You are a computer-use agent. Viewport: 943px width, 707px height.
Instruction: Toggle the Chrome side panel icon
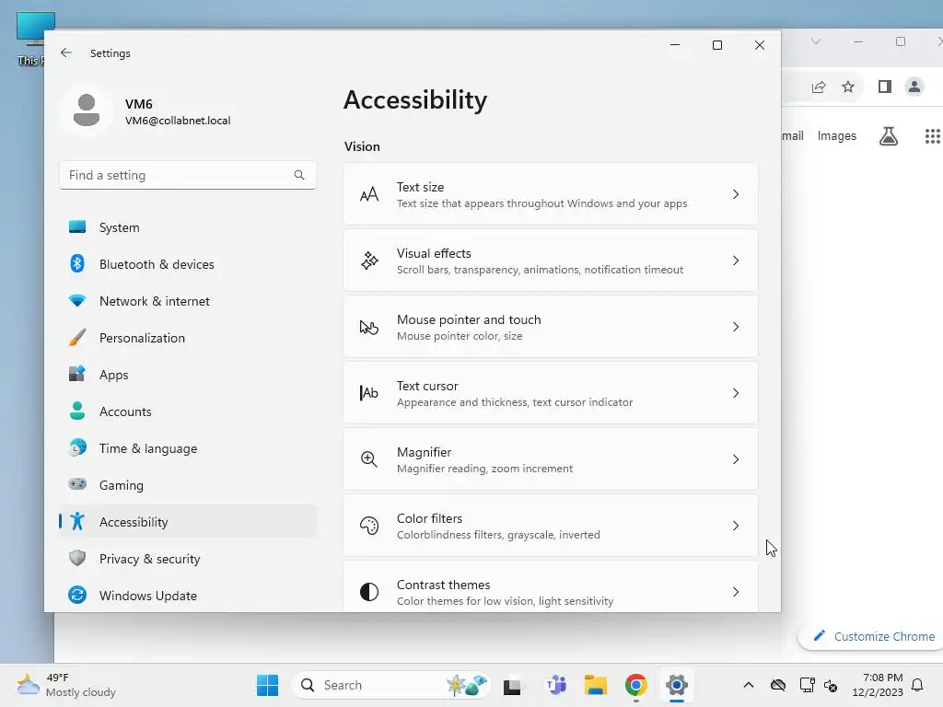[885, 87]
